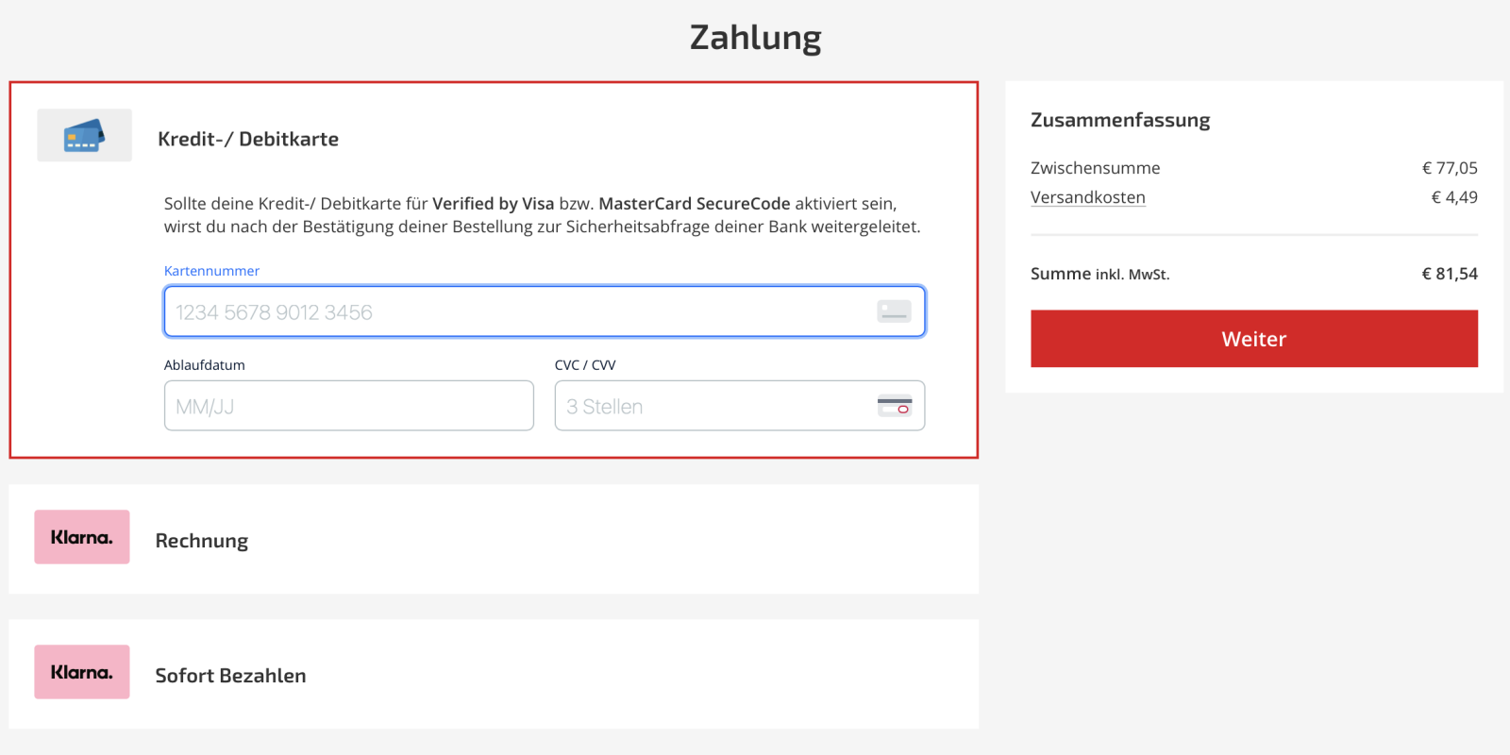Click the Kartennummer field label
The height and width of the screenshot is (755, 1510).
click(x=211, y=271)
